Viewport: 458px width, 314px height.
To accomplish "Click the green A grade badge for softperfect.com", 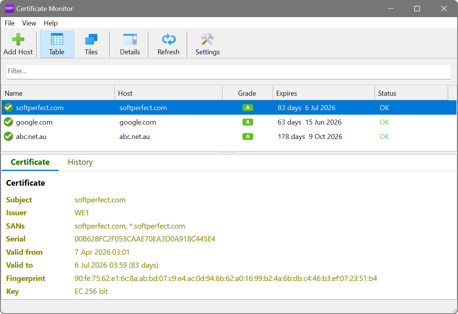I will (x=247, y=107).
